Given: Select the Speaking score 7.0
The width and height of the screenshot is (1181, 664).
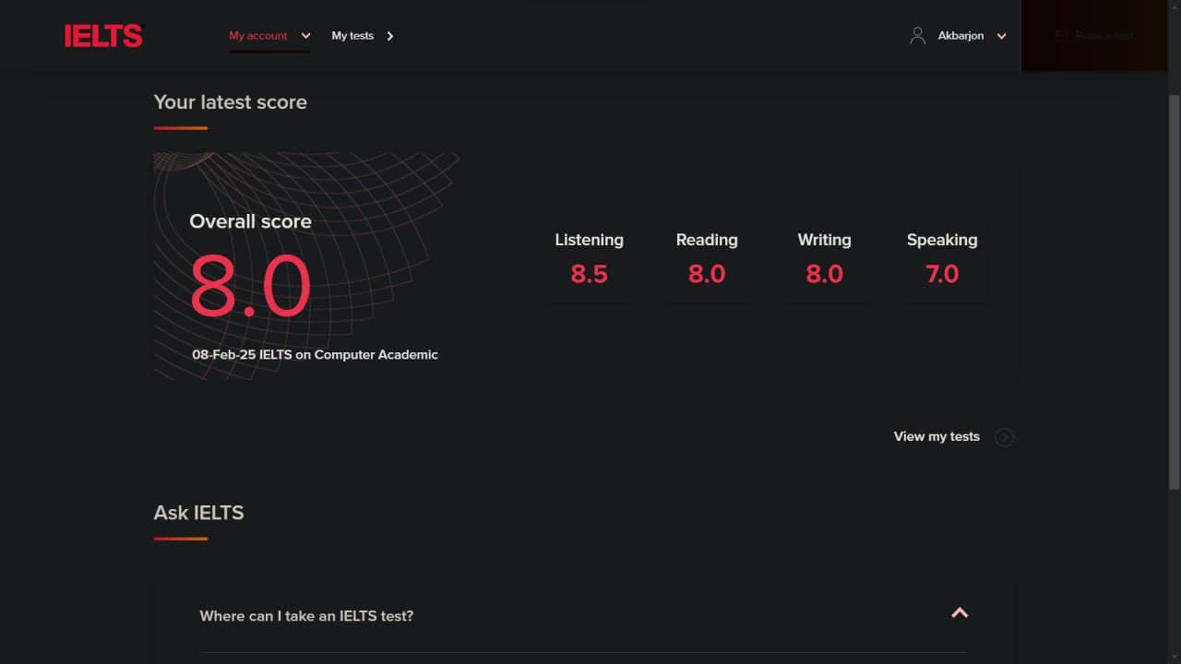Looking at the screenshot, I should click(x=942, y=274).
